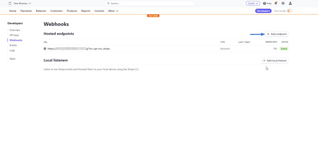Viewport: 318px width, 141px height.
Task: Open the notifications bell icon
Action: click(276, 3)
